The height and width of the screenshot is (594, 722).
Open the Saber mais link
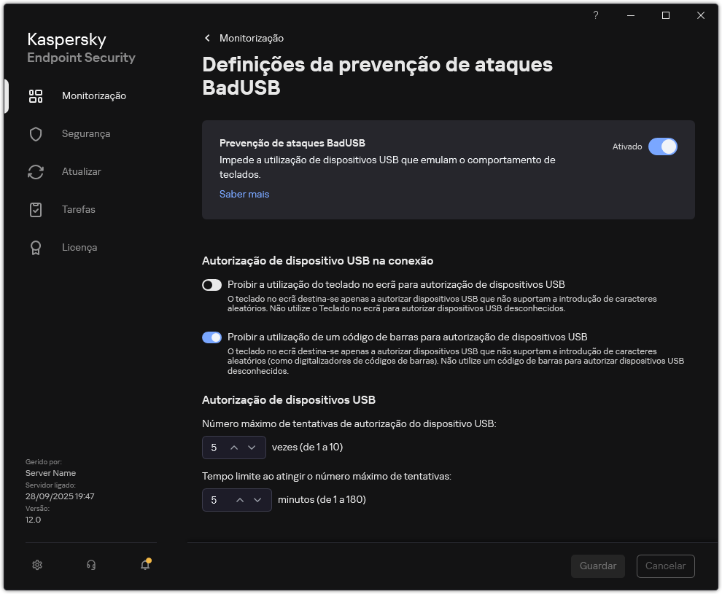tap(244, 194)
